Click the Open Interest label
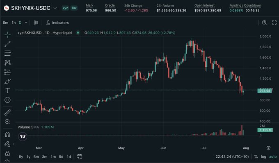This screenshot has width=279, height=163. coord(204,5)
